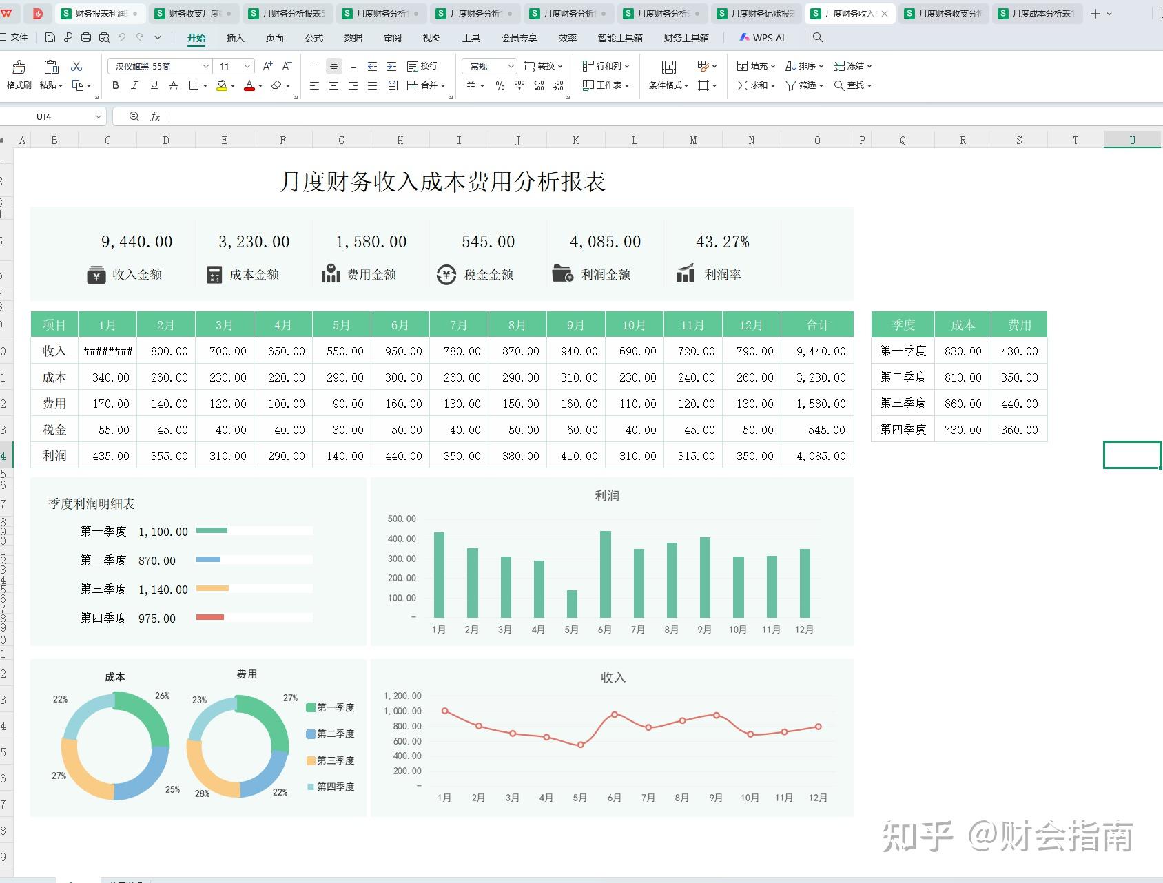Open the Data (数据) ribbon tab
Screen dimensions: 1163x883
coord(353,38)
